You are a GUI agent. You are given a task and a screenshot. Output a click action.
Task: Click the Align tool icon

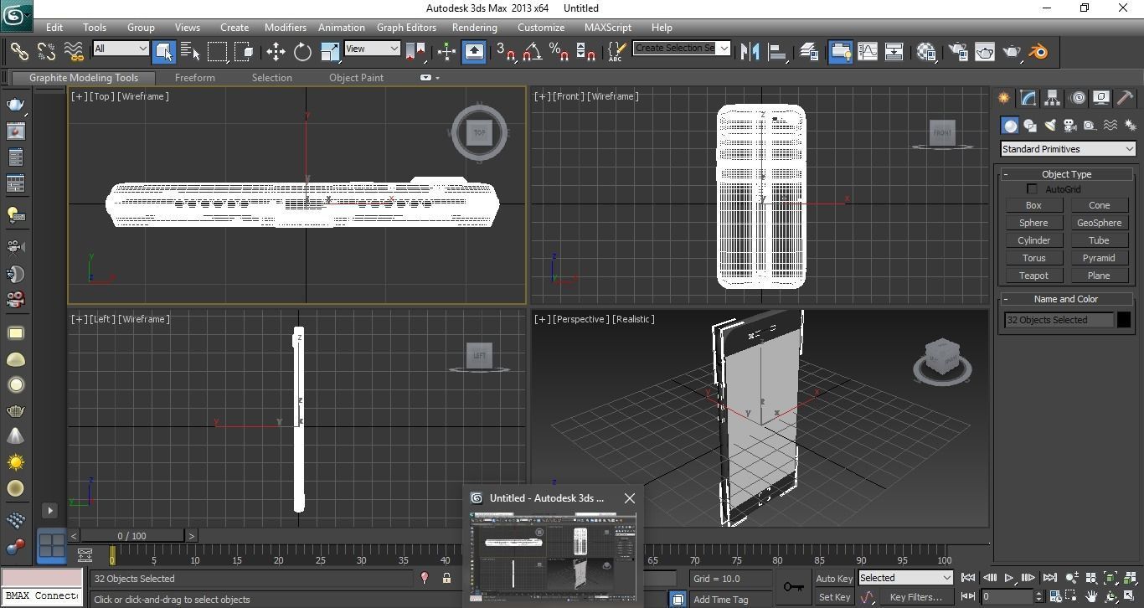tap(776, 52)
